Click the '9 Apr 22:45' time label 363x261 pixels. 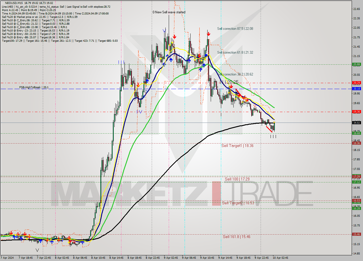pyautogui.click(x=261, y=258)
